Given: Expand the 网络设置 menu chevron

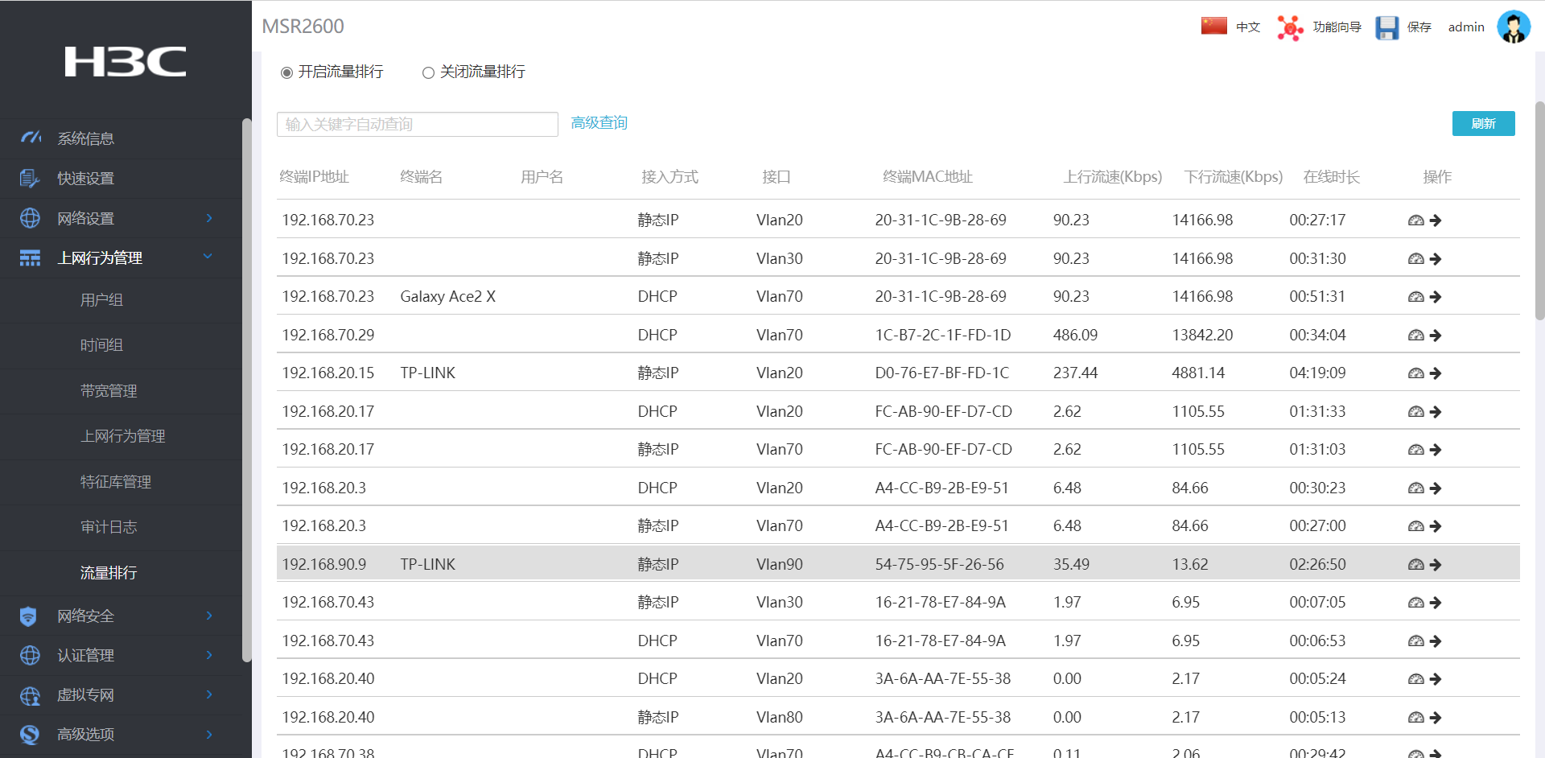Looking at the screenshot, I should 209,218.
